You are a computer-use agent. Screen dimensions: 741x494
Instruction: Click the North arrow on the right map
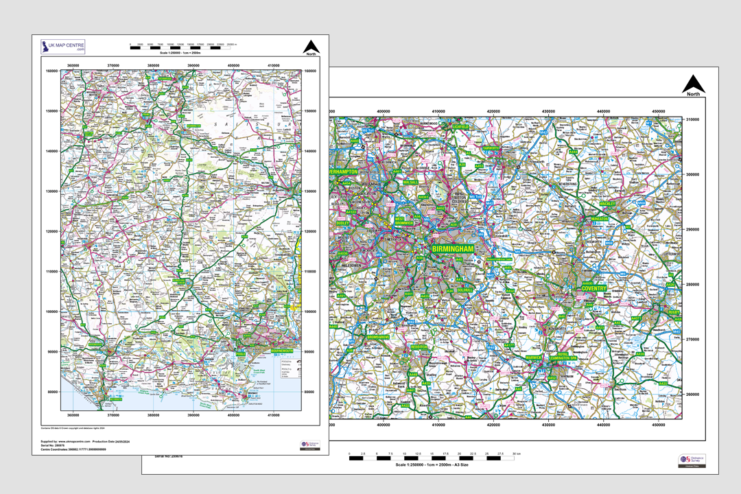[694, 83]
